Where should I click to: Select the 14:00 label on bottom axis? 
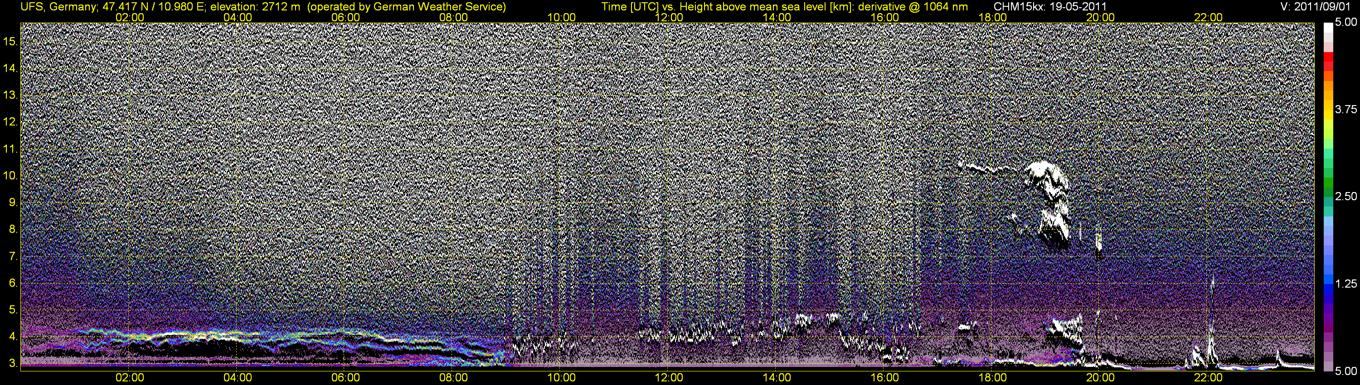777,378
